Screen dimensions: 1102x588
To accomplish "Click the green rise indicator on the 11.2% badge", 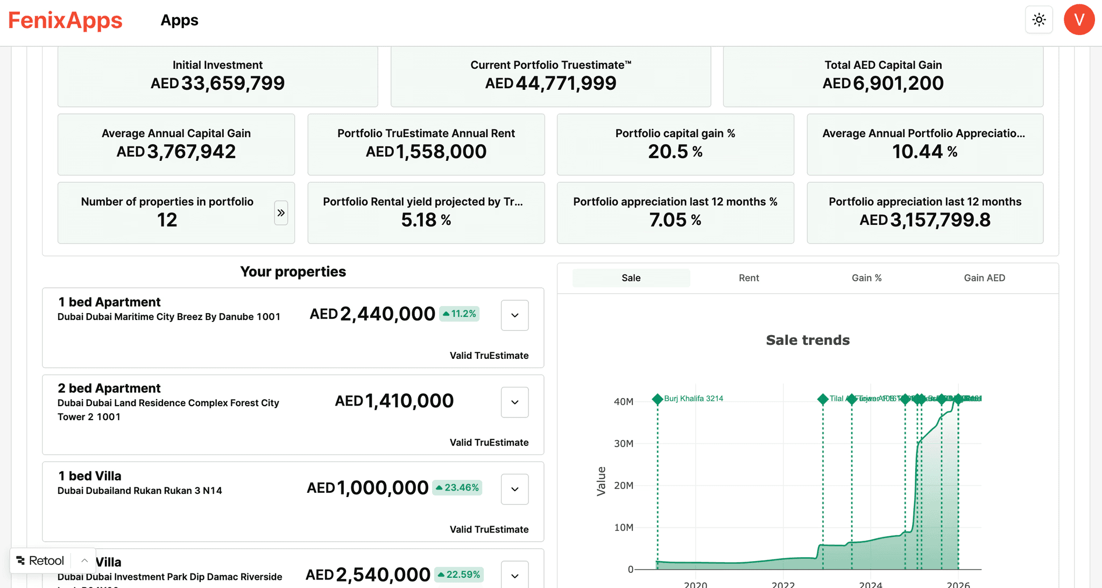I will 447,313.
